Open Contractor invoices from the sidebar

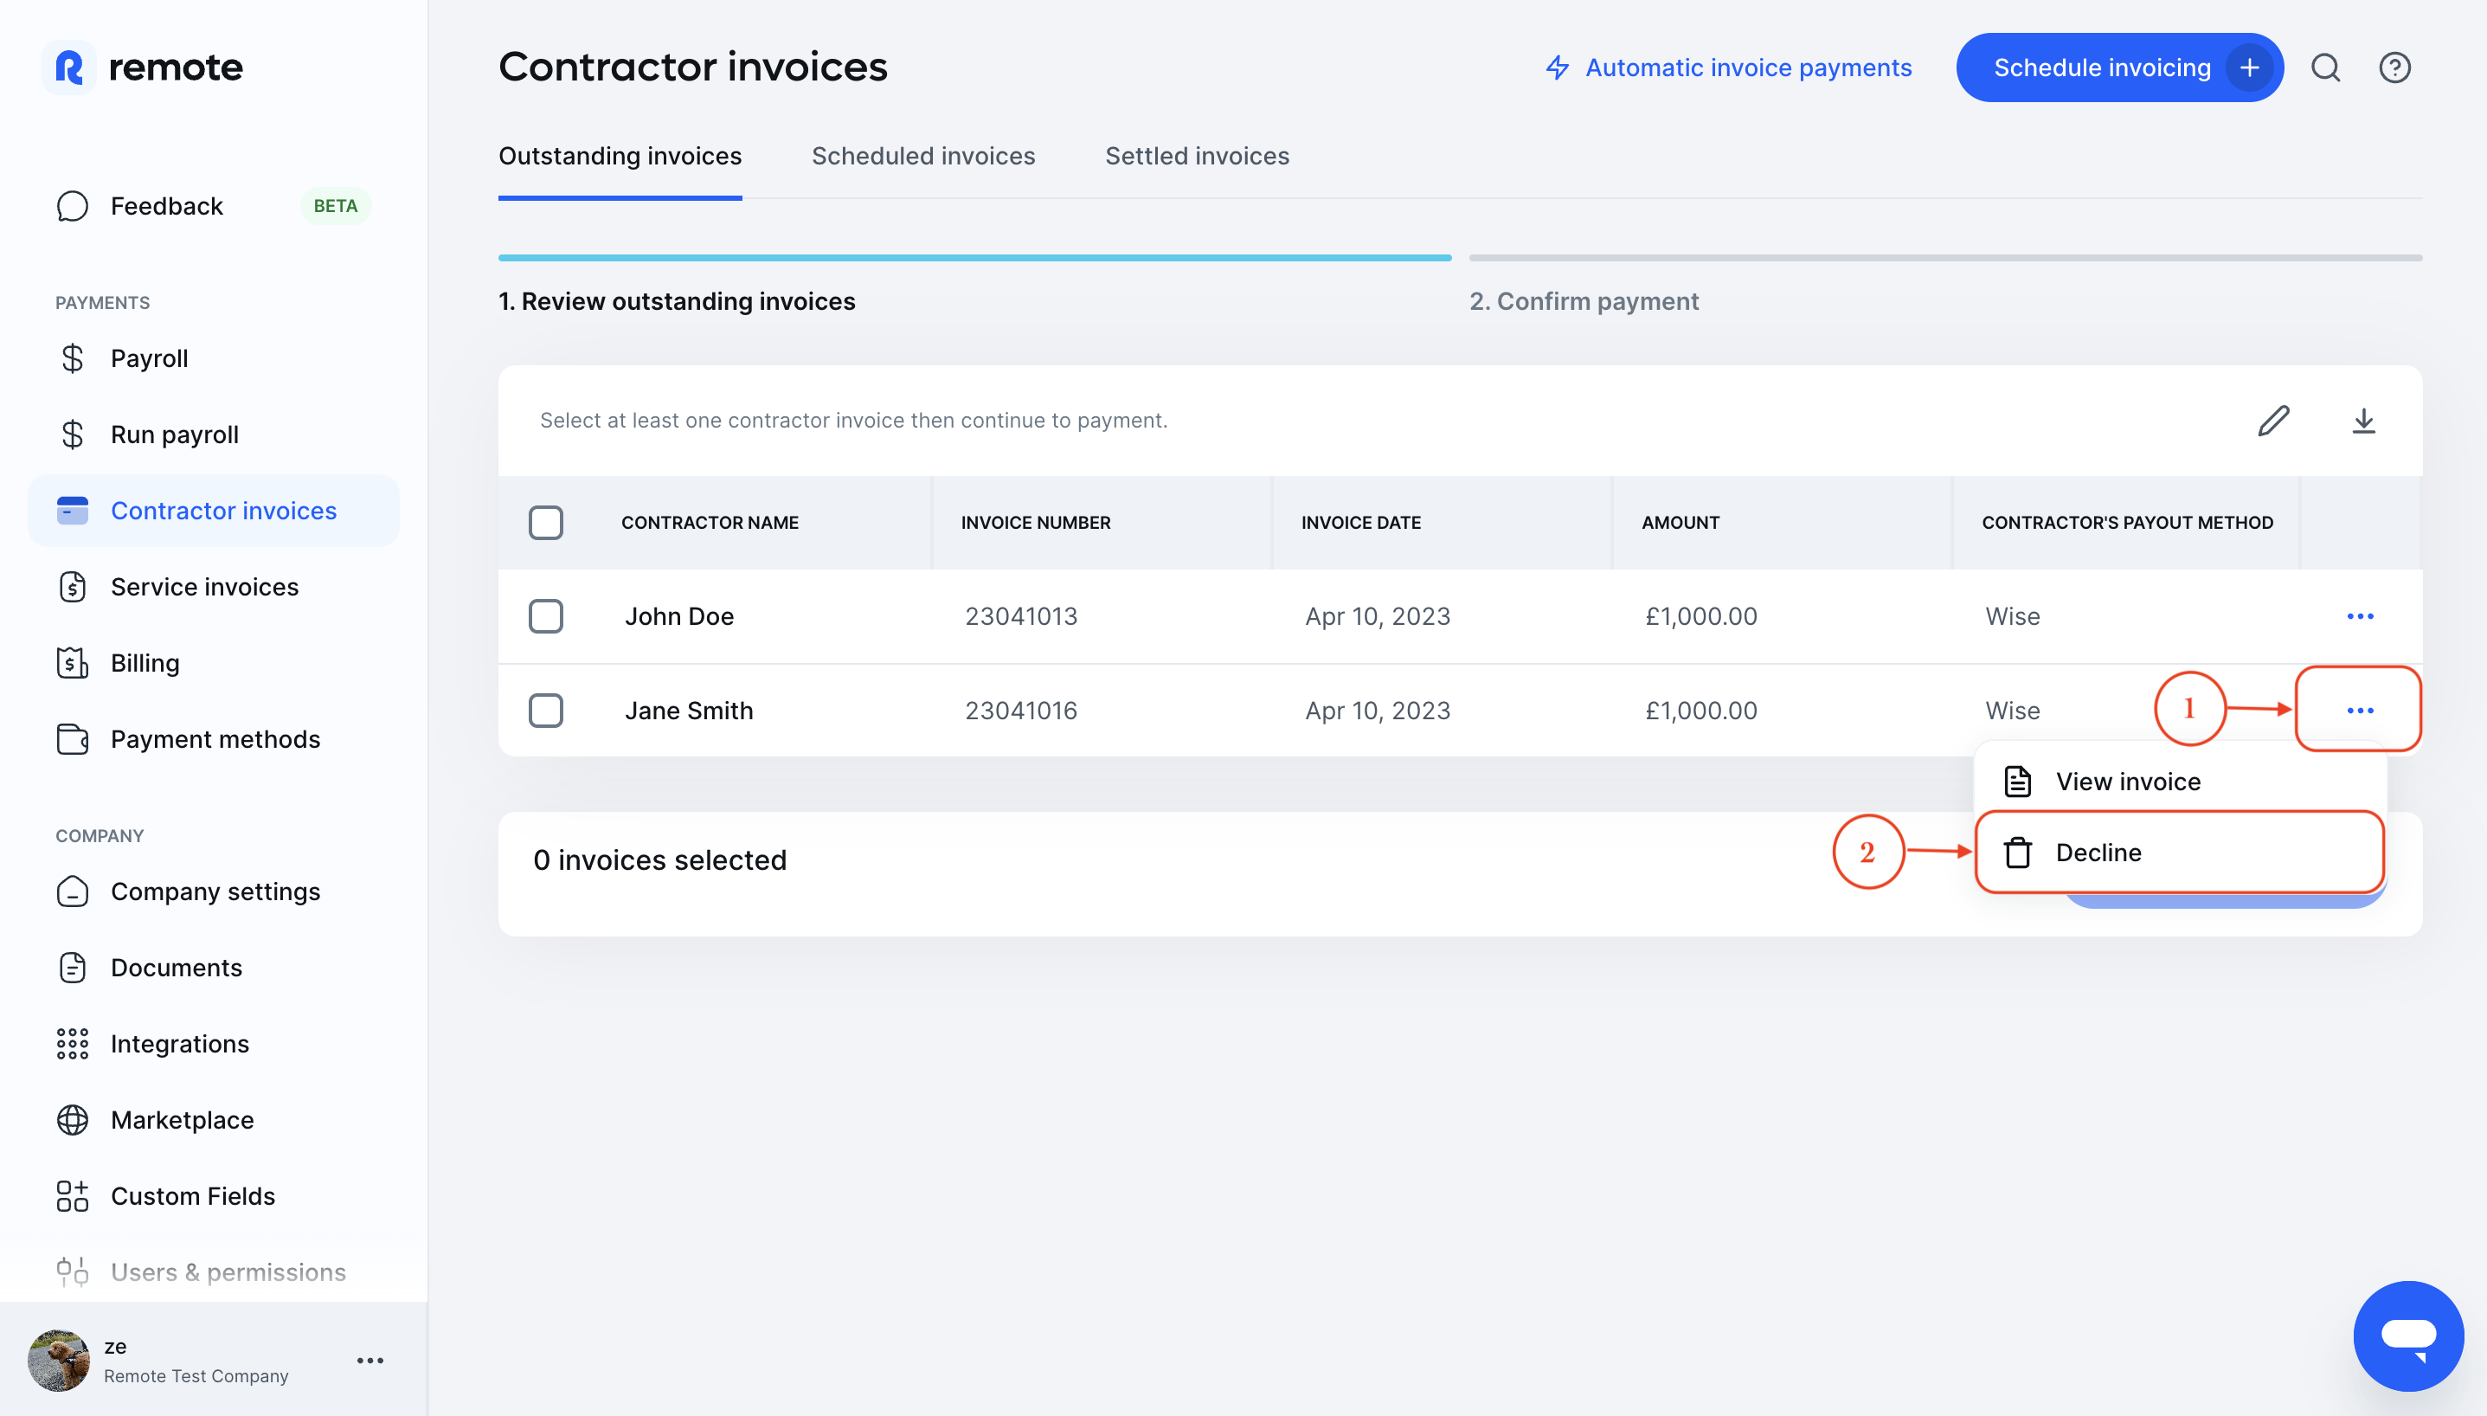pyautogui.click(x=223, y=510)
